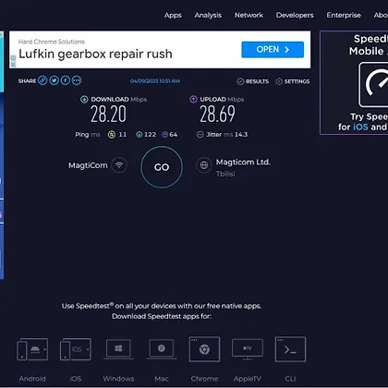Share result on Facebook
The width and height of the screenshot is (388, 388).
[66, 80]
